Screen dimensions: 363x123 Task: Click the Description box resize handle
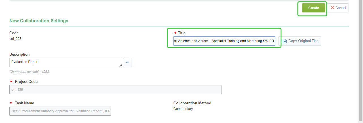(x=121, y=66)
